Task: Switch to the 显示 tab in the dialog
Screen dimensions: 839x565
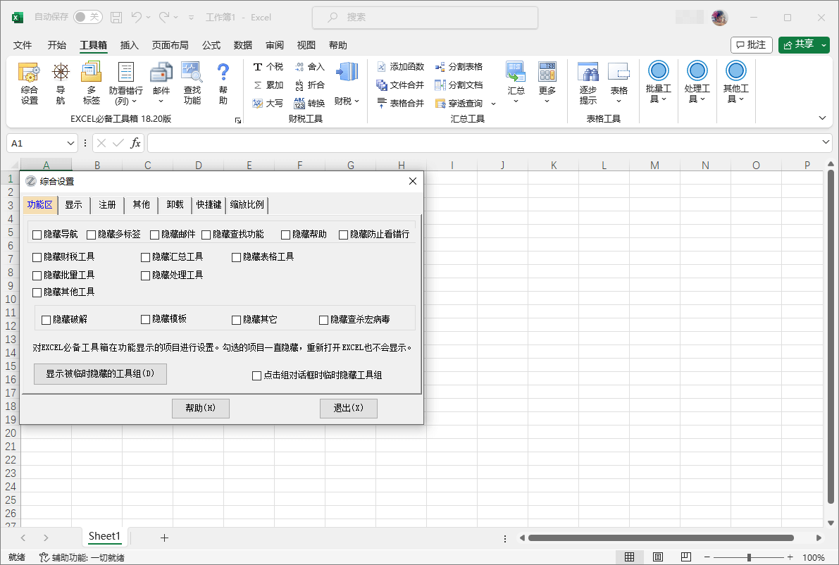Action: (x=74, y=205)
